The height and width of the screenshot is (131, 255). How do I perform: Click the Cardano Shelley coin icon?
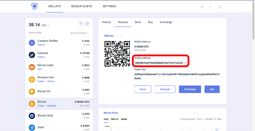coord(32,43)
